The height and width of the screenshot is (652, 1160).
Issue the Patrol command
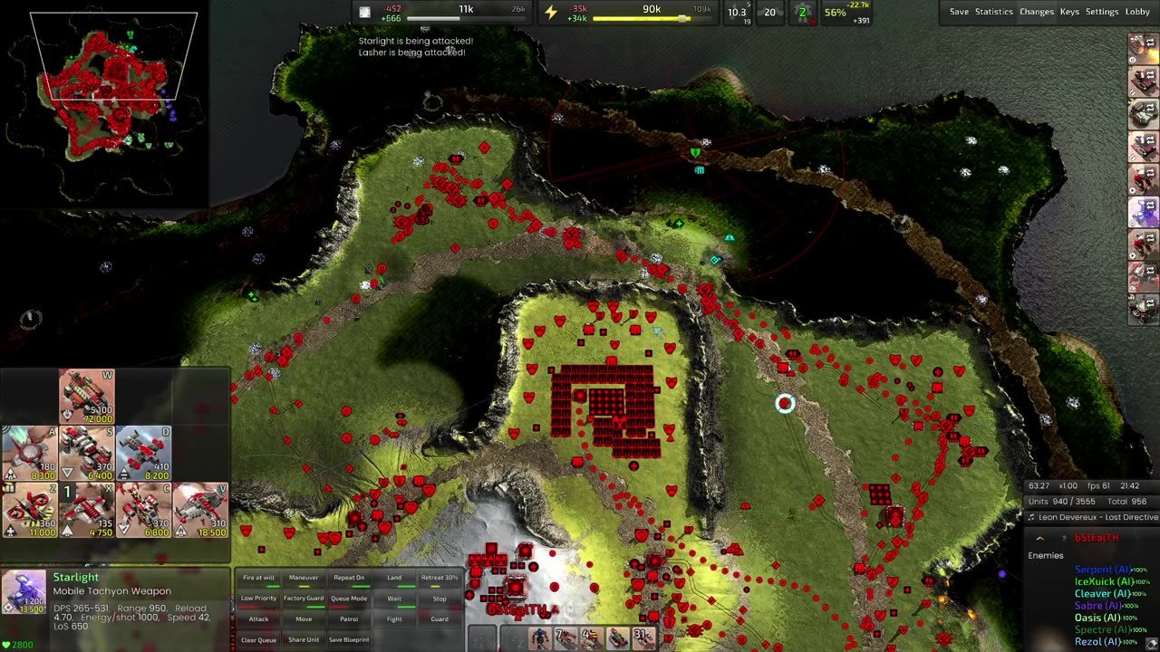tap(349, 619)
